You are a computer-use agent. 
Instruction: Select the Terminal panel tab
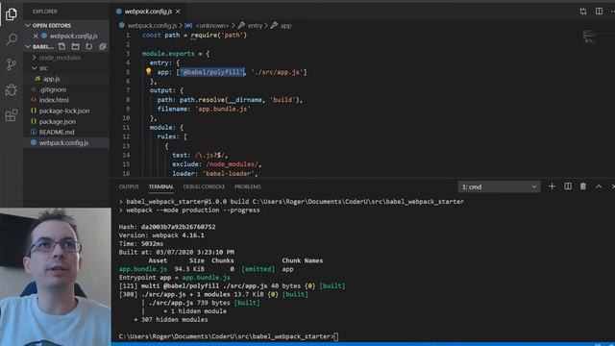[160, 186]
